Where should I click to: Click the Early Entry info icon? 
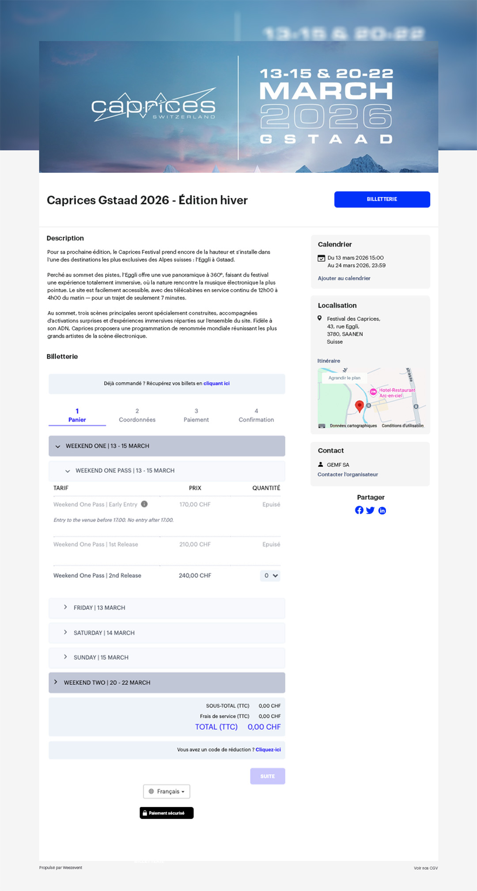point(144,504)
